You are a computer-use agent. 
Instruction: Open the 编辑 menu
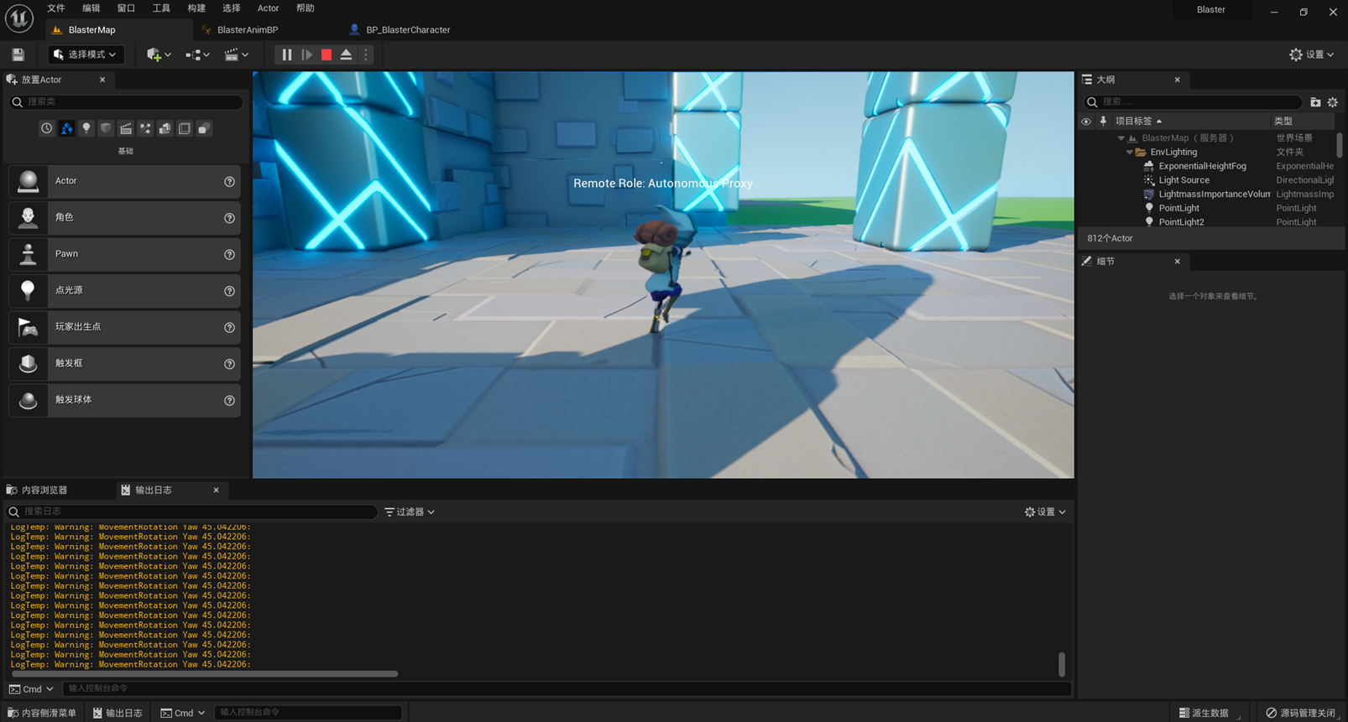click(91, 8)
